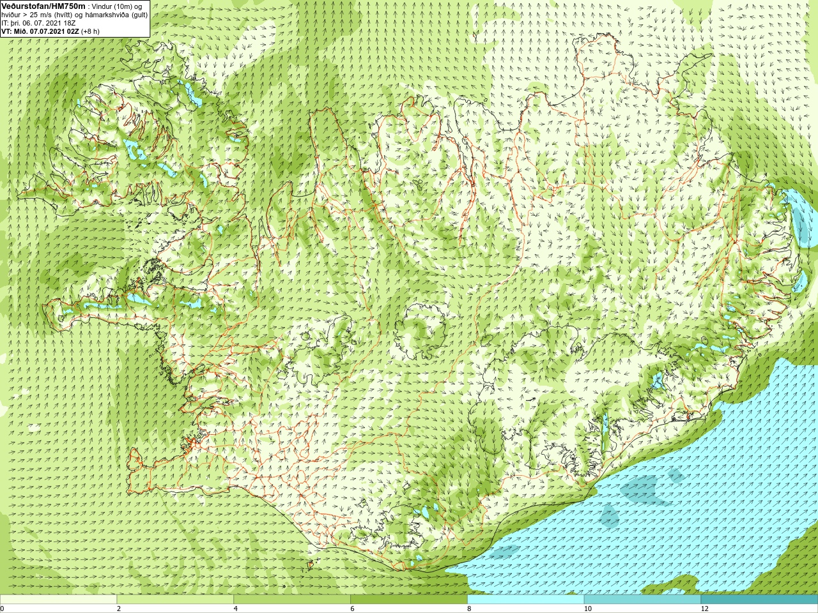This screenshot has height=613, width=818.
Task: Click the 'Vindur (10m) og' label
Action: pyautogui.click(x=117, y=6)
